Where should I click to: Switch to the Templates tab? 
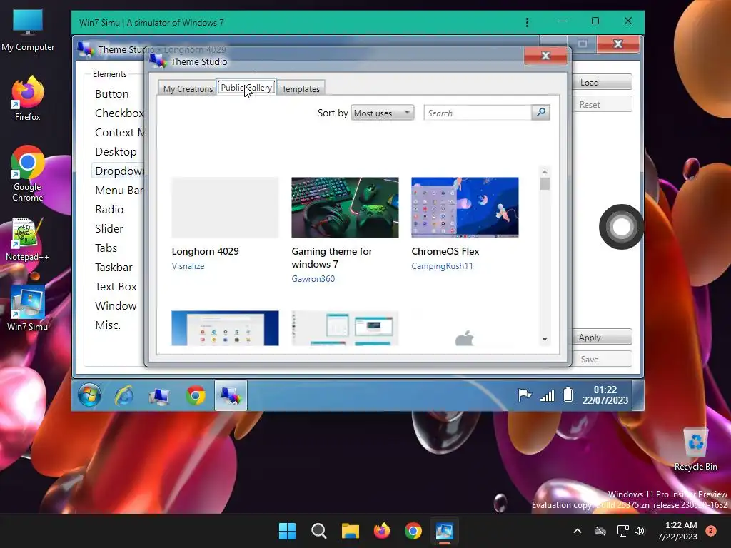pos(301,88)
